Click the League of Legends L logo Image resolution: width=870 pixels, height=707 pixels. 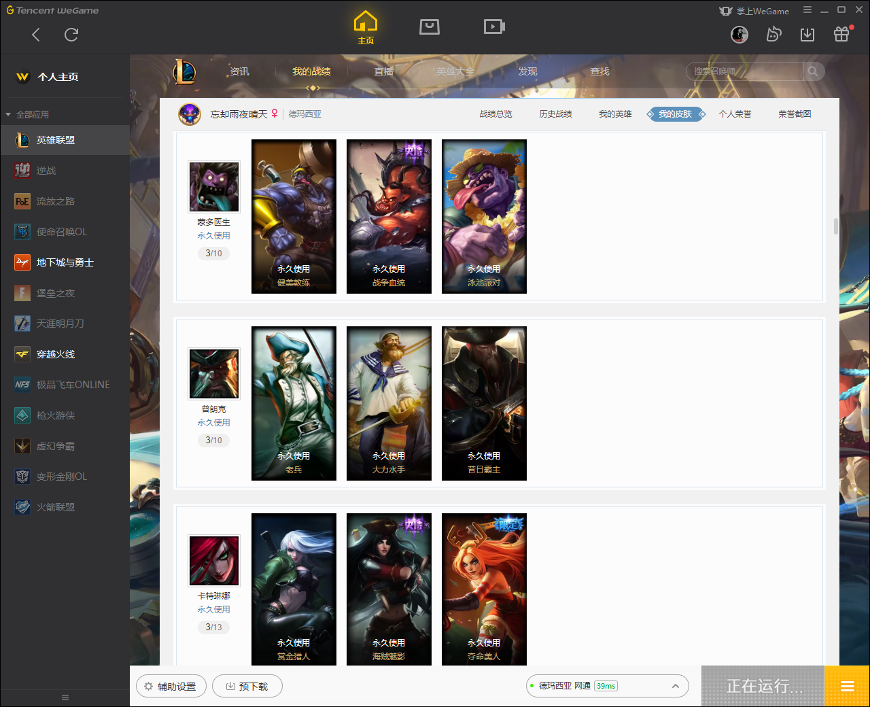(184, 71)
